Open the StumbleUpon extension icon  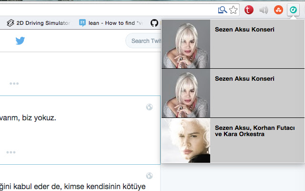278,10
